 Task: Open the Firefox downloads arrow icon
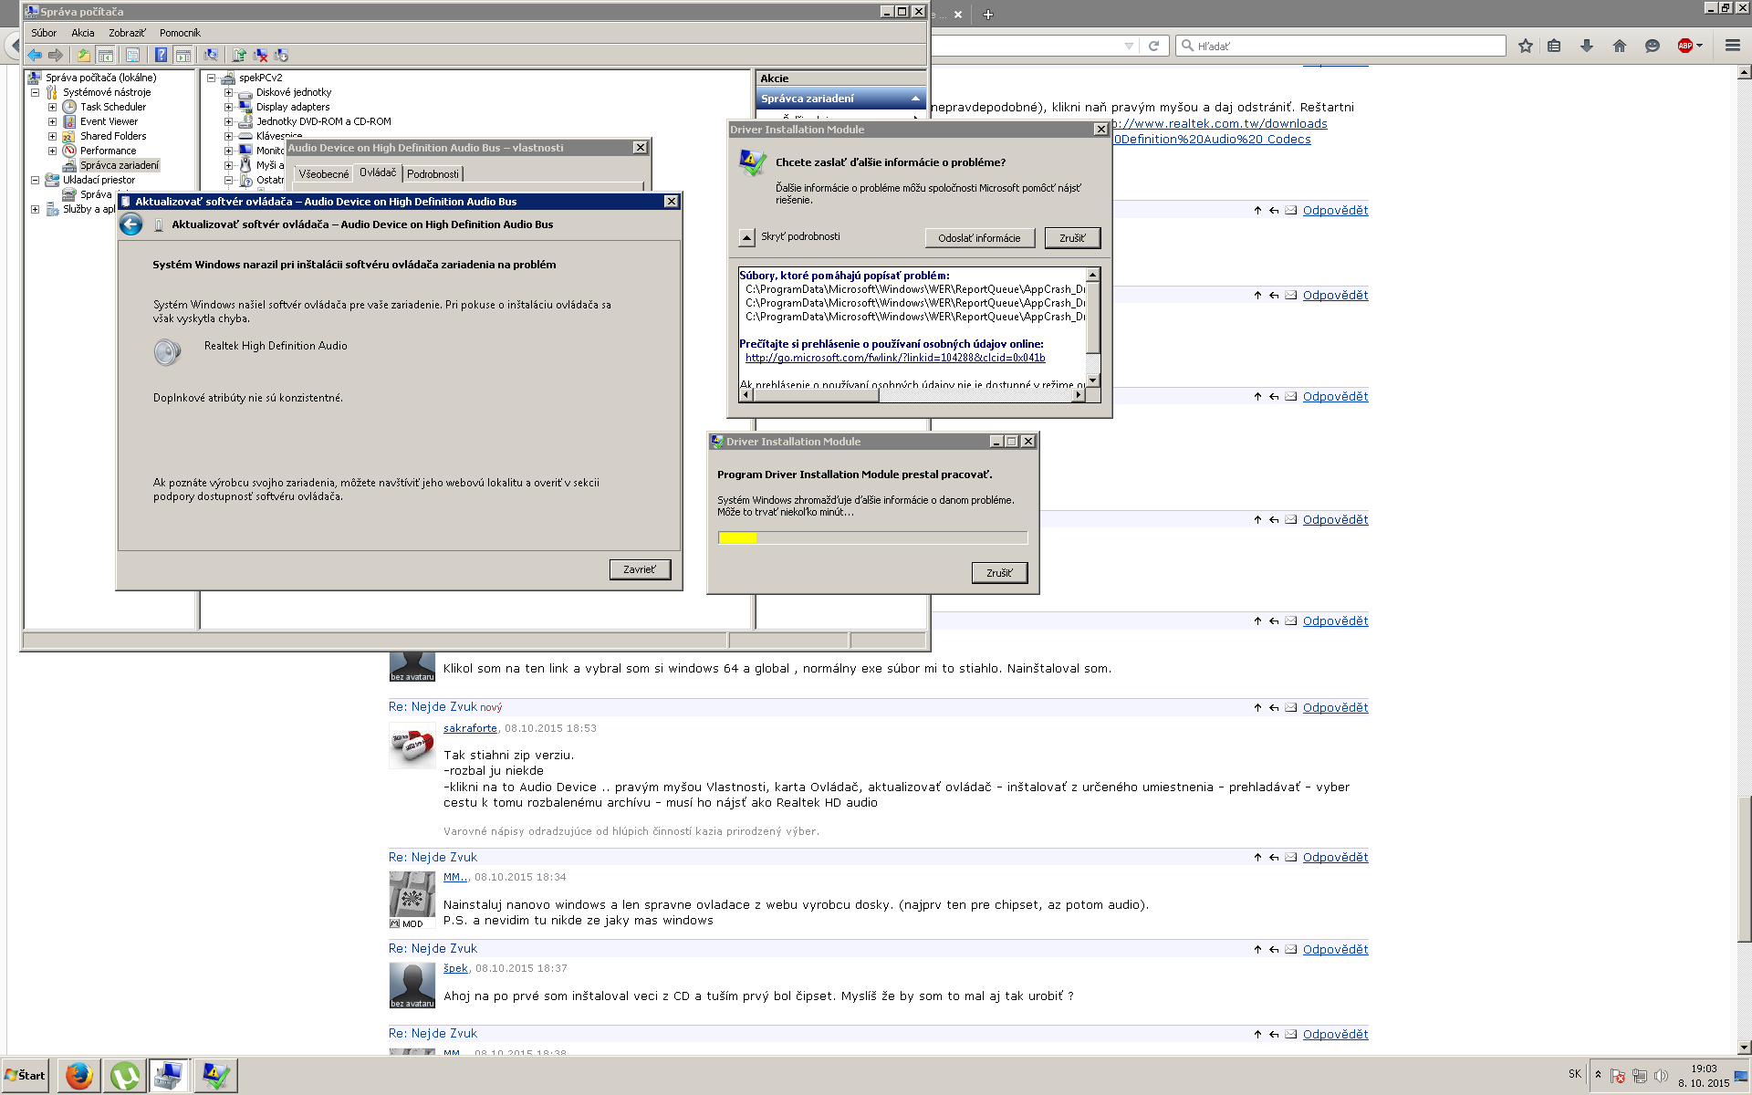tap(1587, 46)
